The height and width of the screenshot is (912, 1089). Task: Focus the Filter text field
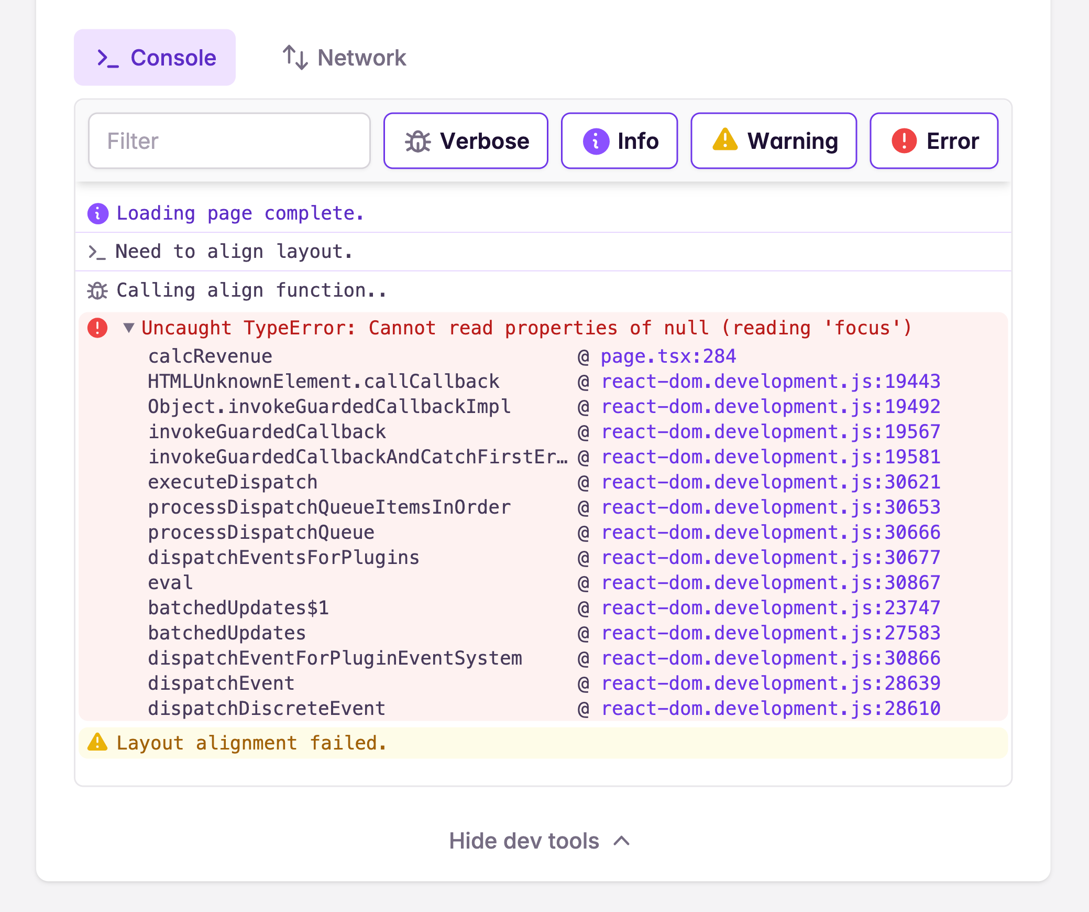click(x=229, y=141)
